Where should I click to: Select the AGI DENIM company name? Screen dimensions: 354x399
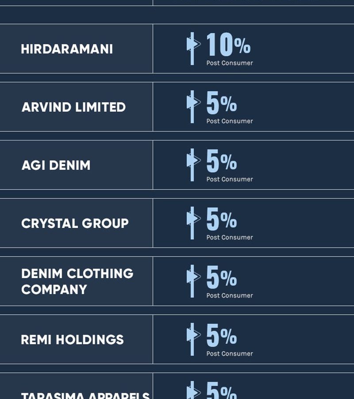[x=56, y=165]
